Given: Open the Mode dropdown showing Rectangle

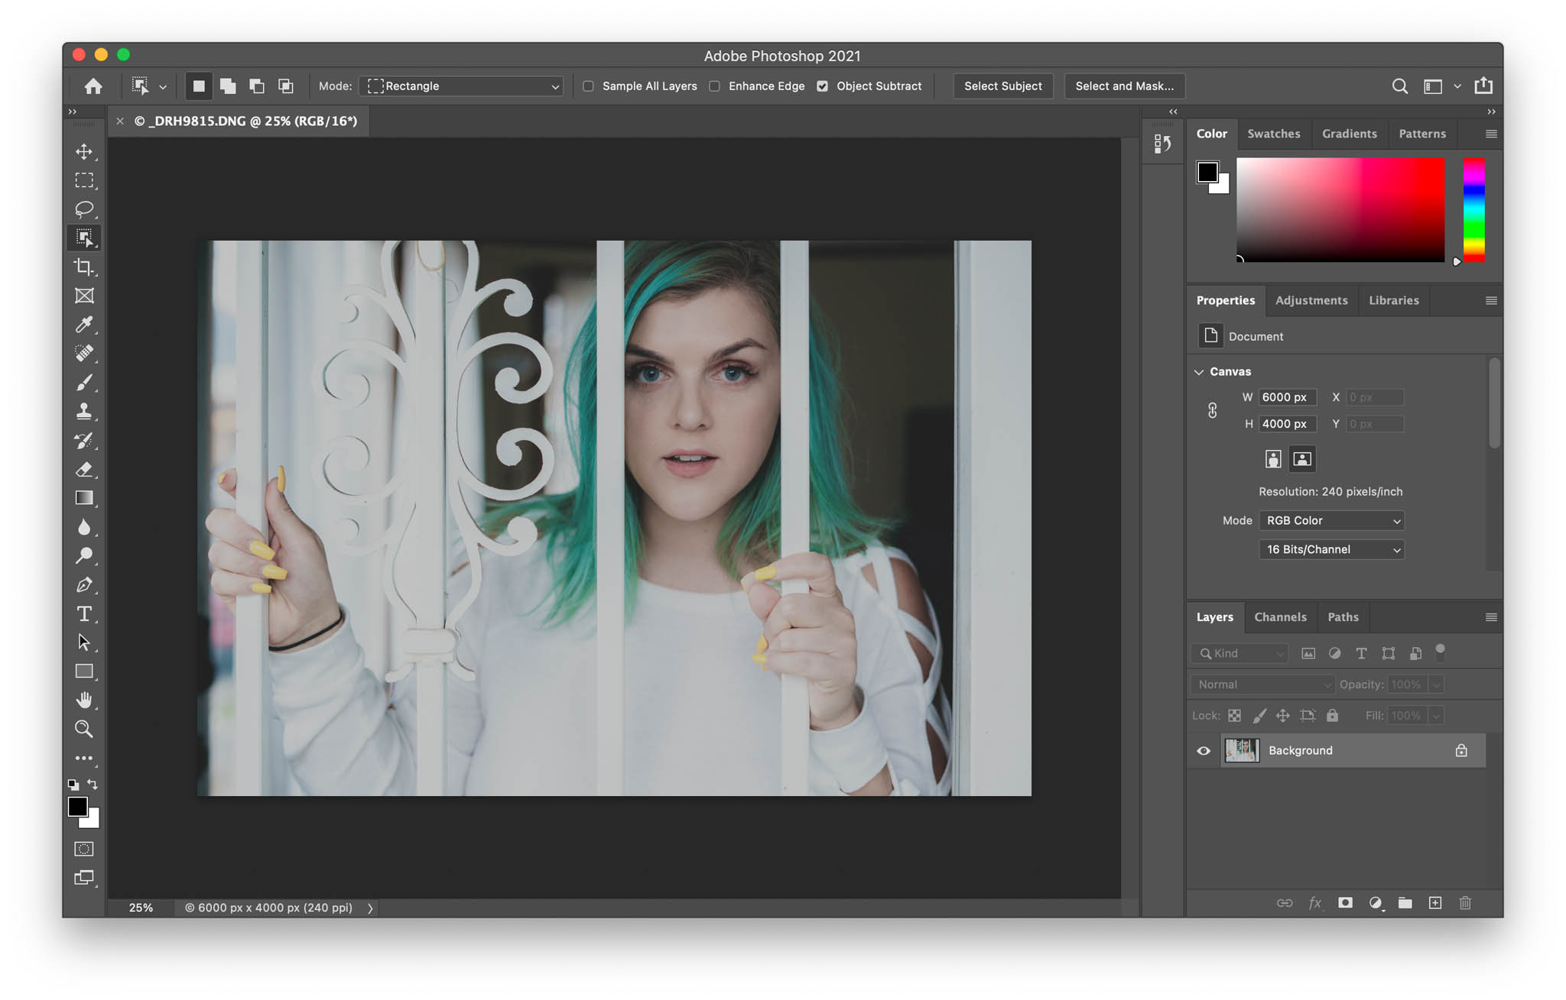Looking at the screenshot, I should [x=461, y=86].
